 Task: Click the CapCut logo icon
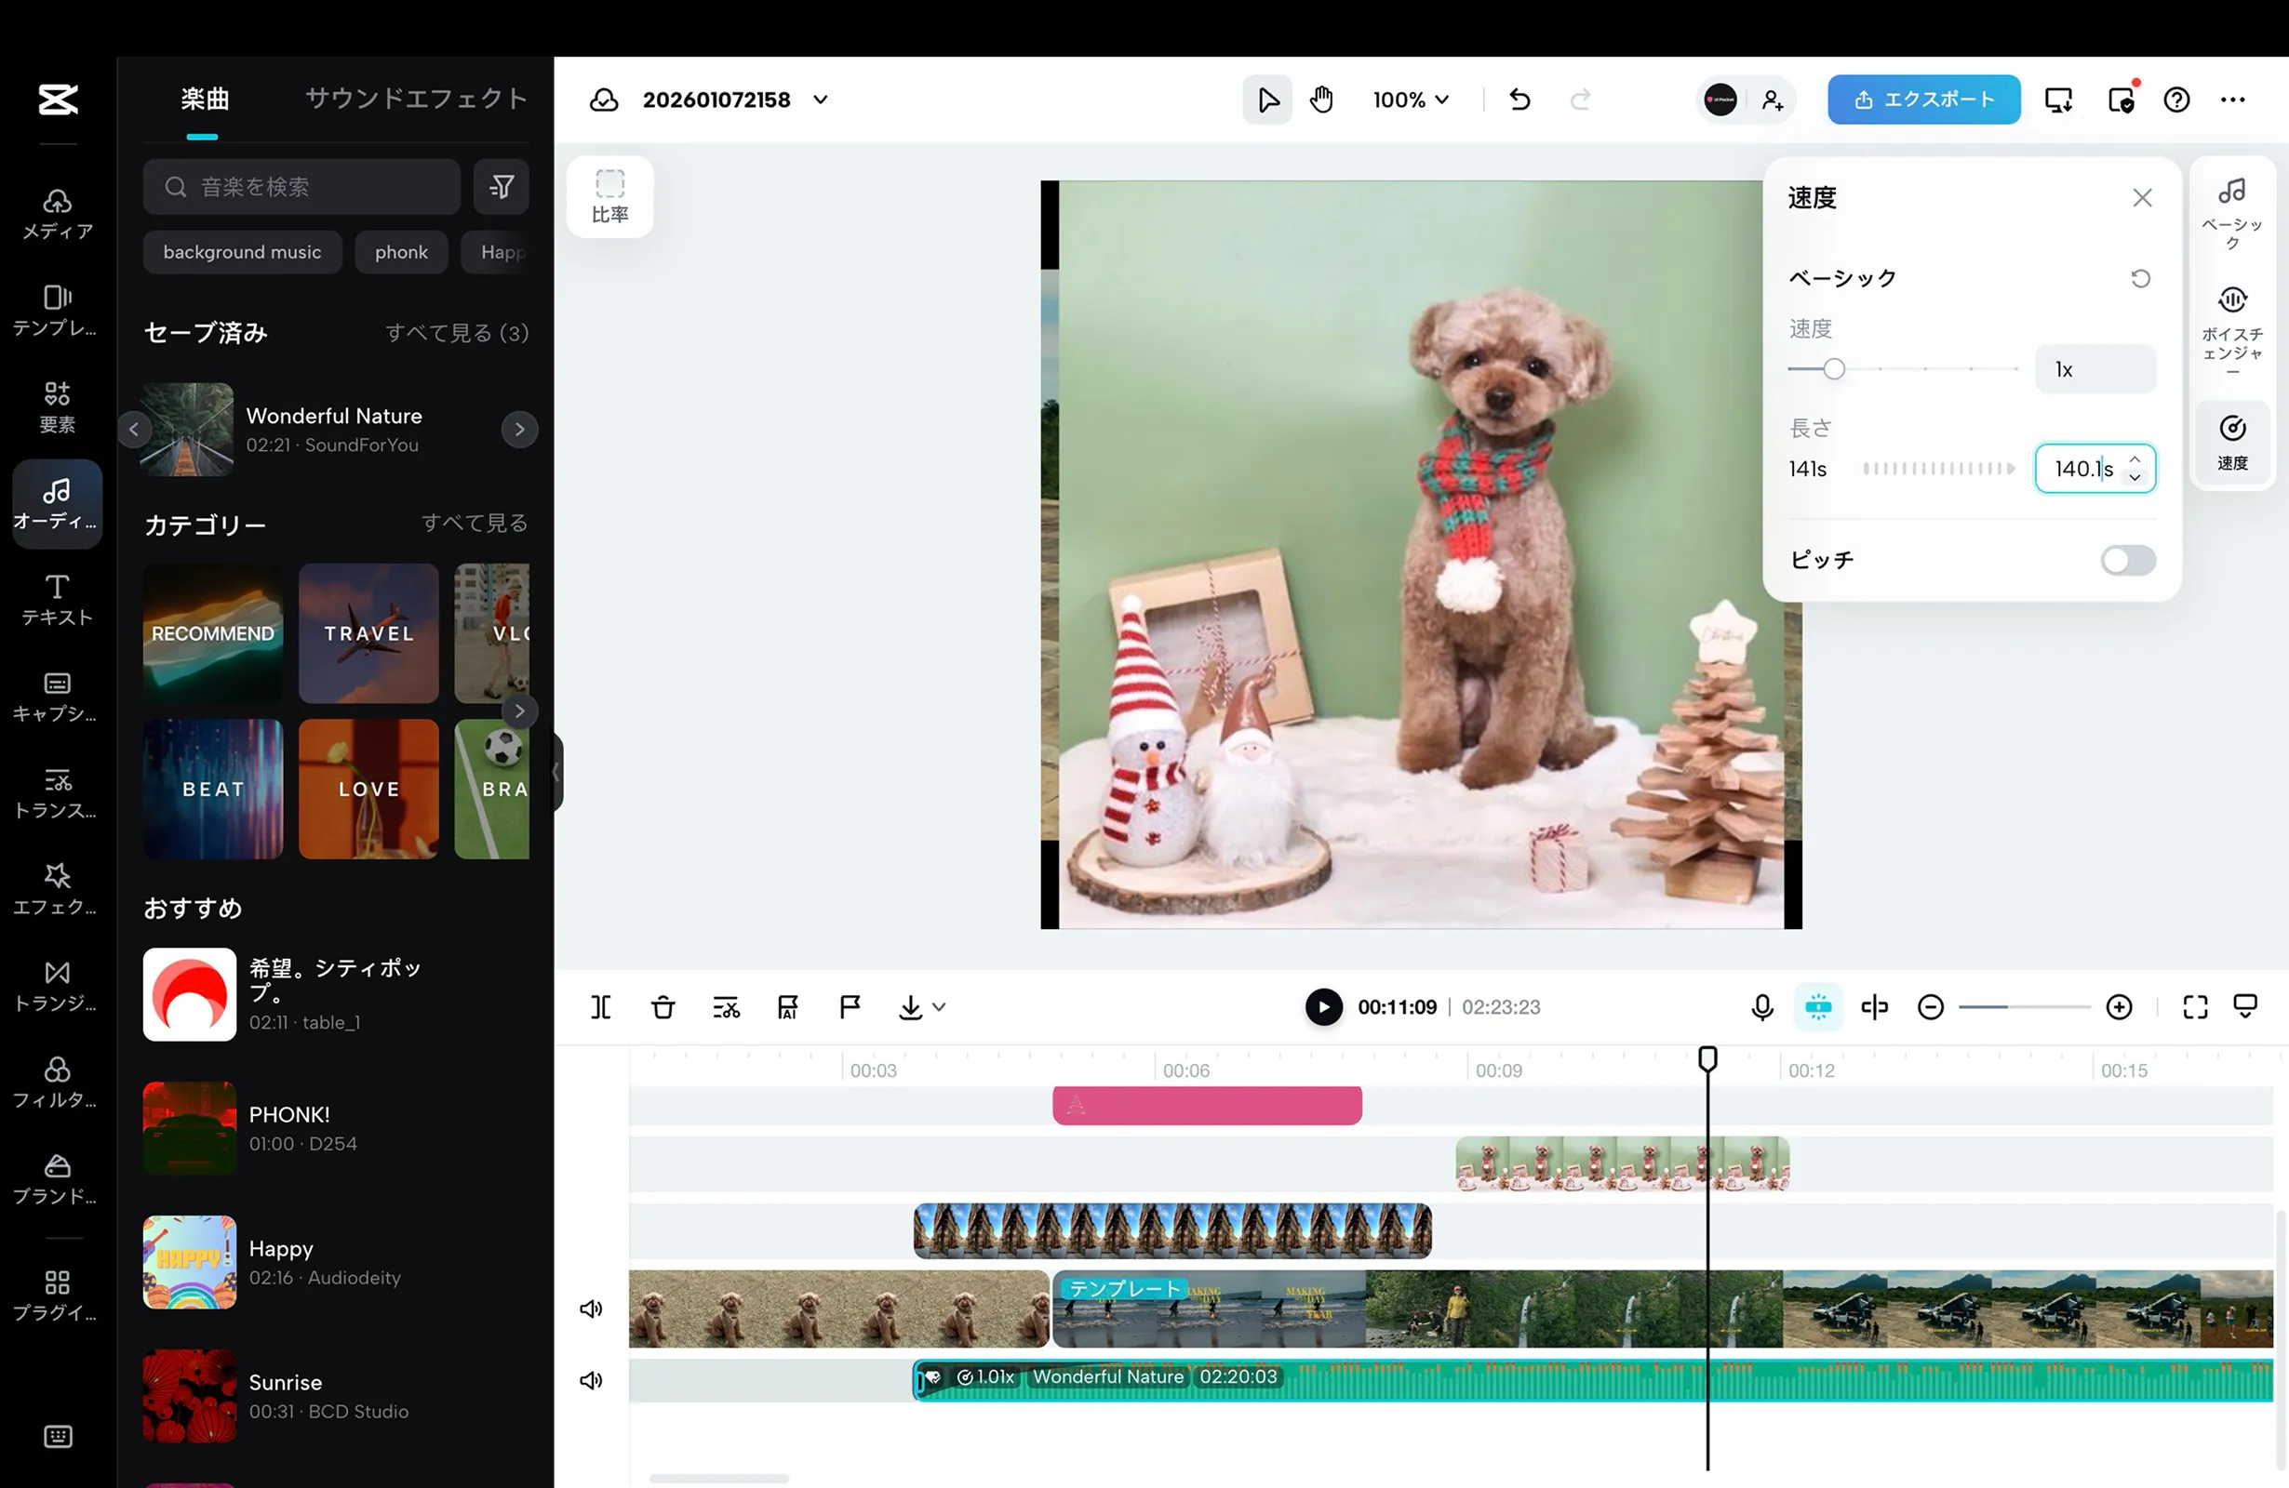point(58,99)
